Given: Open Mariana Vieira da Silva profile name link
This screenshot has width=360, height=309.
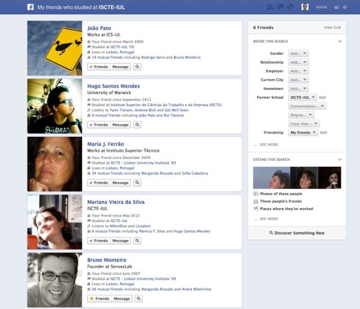Looking at the screenshot, I should pos(116,202).
